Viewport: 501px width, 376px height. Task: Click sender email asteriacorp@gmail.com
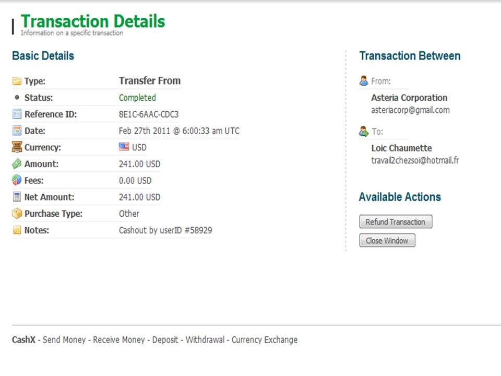pos(410,110)
